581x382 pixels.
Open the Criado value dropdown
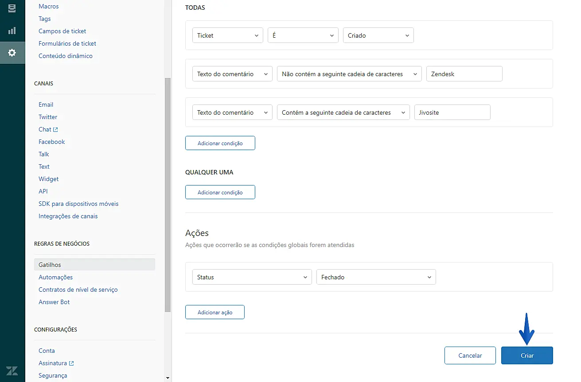[x=378, y=35]
